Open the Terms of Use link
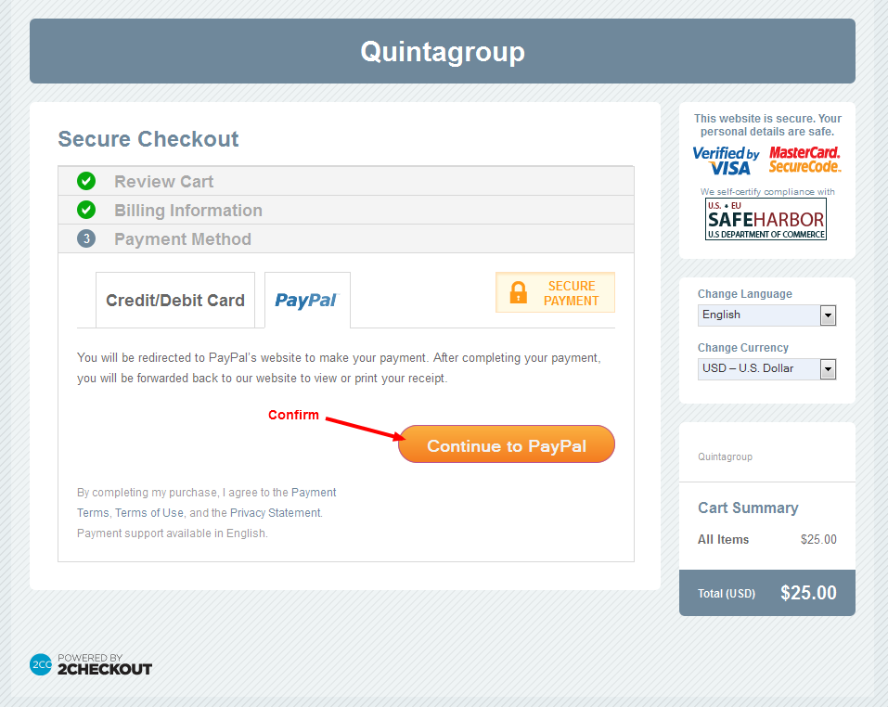The height and width of the screenshot is (707, 888). pos(149,513)
